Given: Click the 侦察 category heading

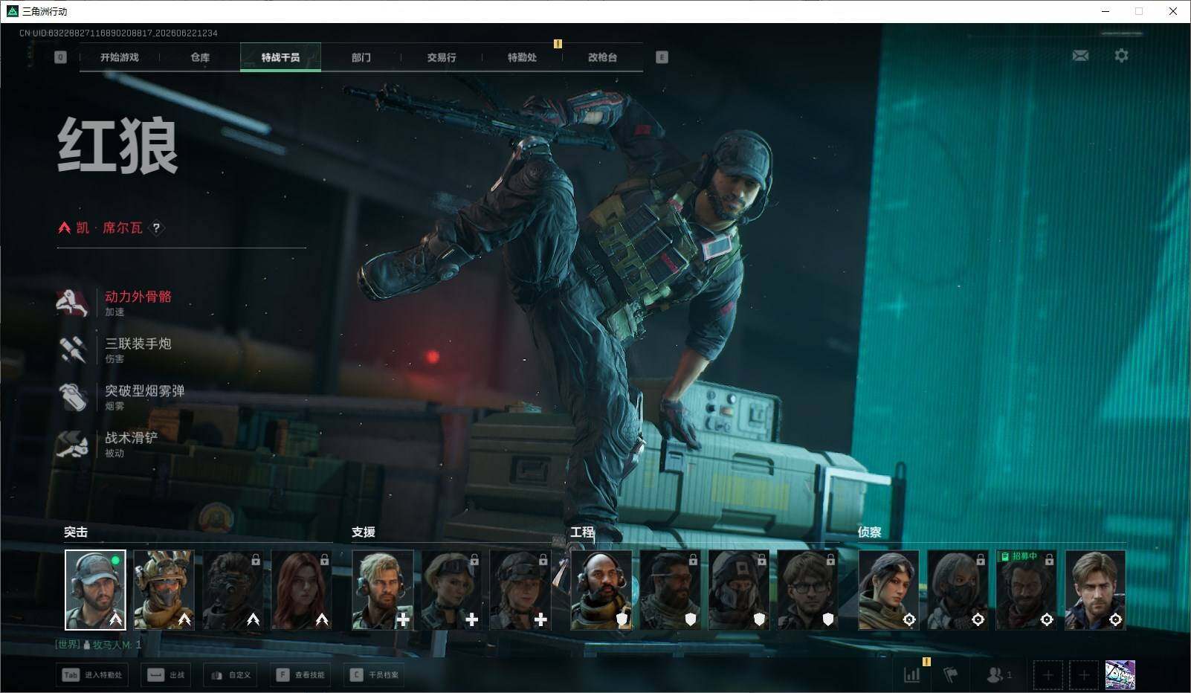Looking at the screenshot, I should click(870, 532).
